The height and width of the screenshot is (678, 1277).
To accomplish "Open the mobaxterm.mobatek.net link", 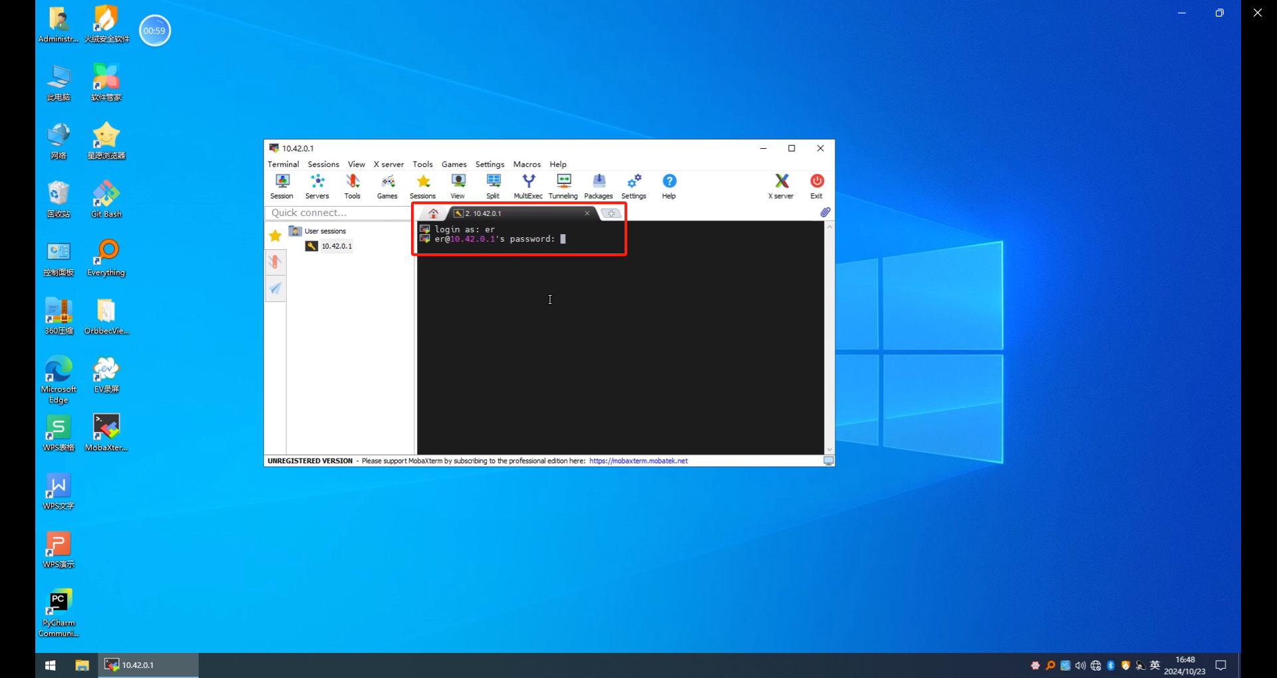I will coord(638,461).
